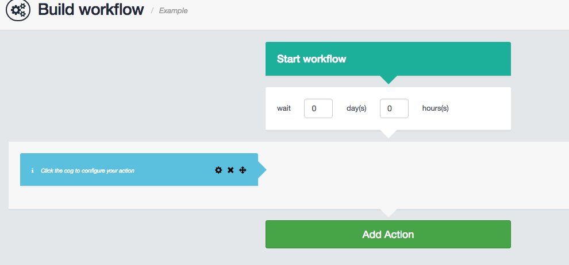
Task: Remove the action with the X icon
Action: [230, 170]
